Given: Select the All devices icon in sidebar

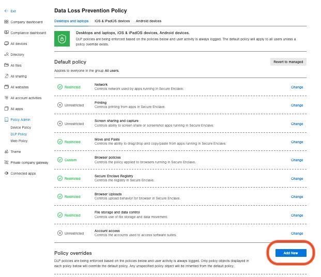Looking at the screenshot, I should click(x=6, y=43).
